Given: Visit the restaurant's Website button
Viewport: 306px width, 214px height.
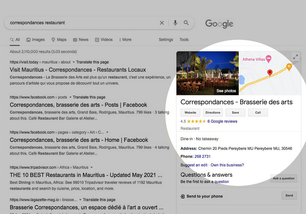Looking at the screenshot, I should (x=190, y=113).
